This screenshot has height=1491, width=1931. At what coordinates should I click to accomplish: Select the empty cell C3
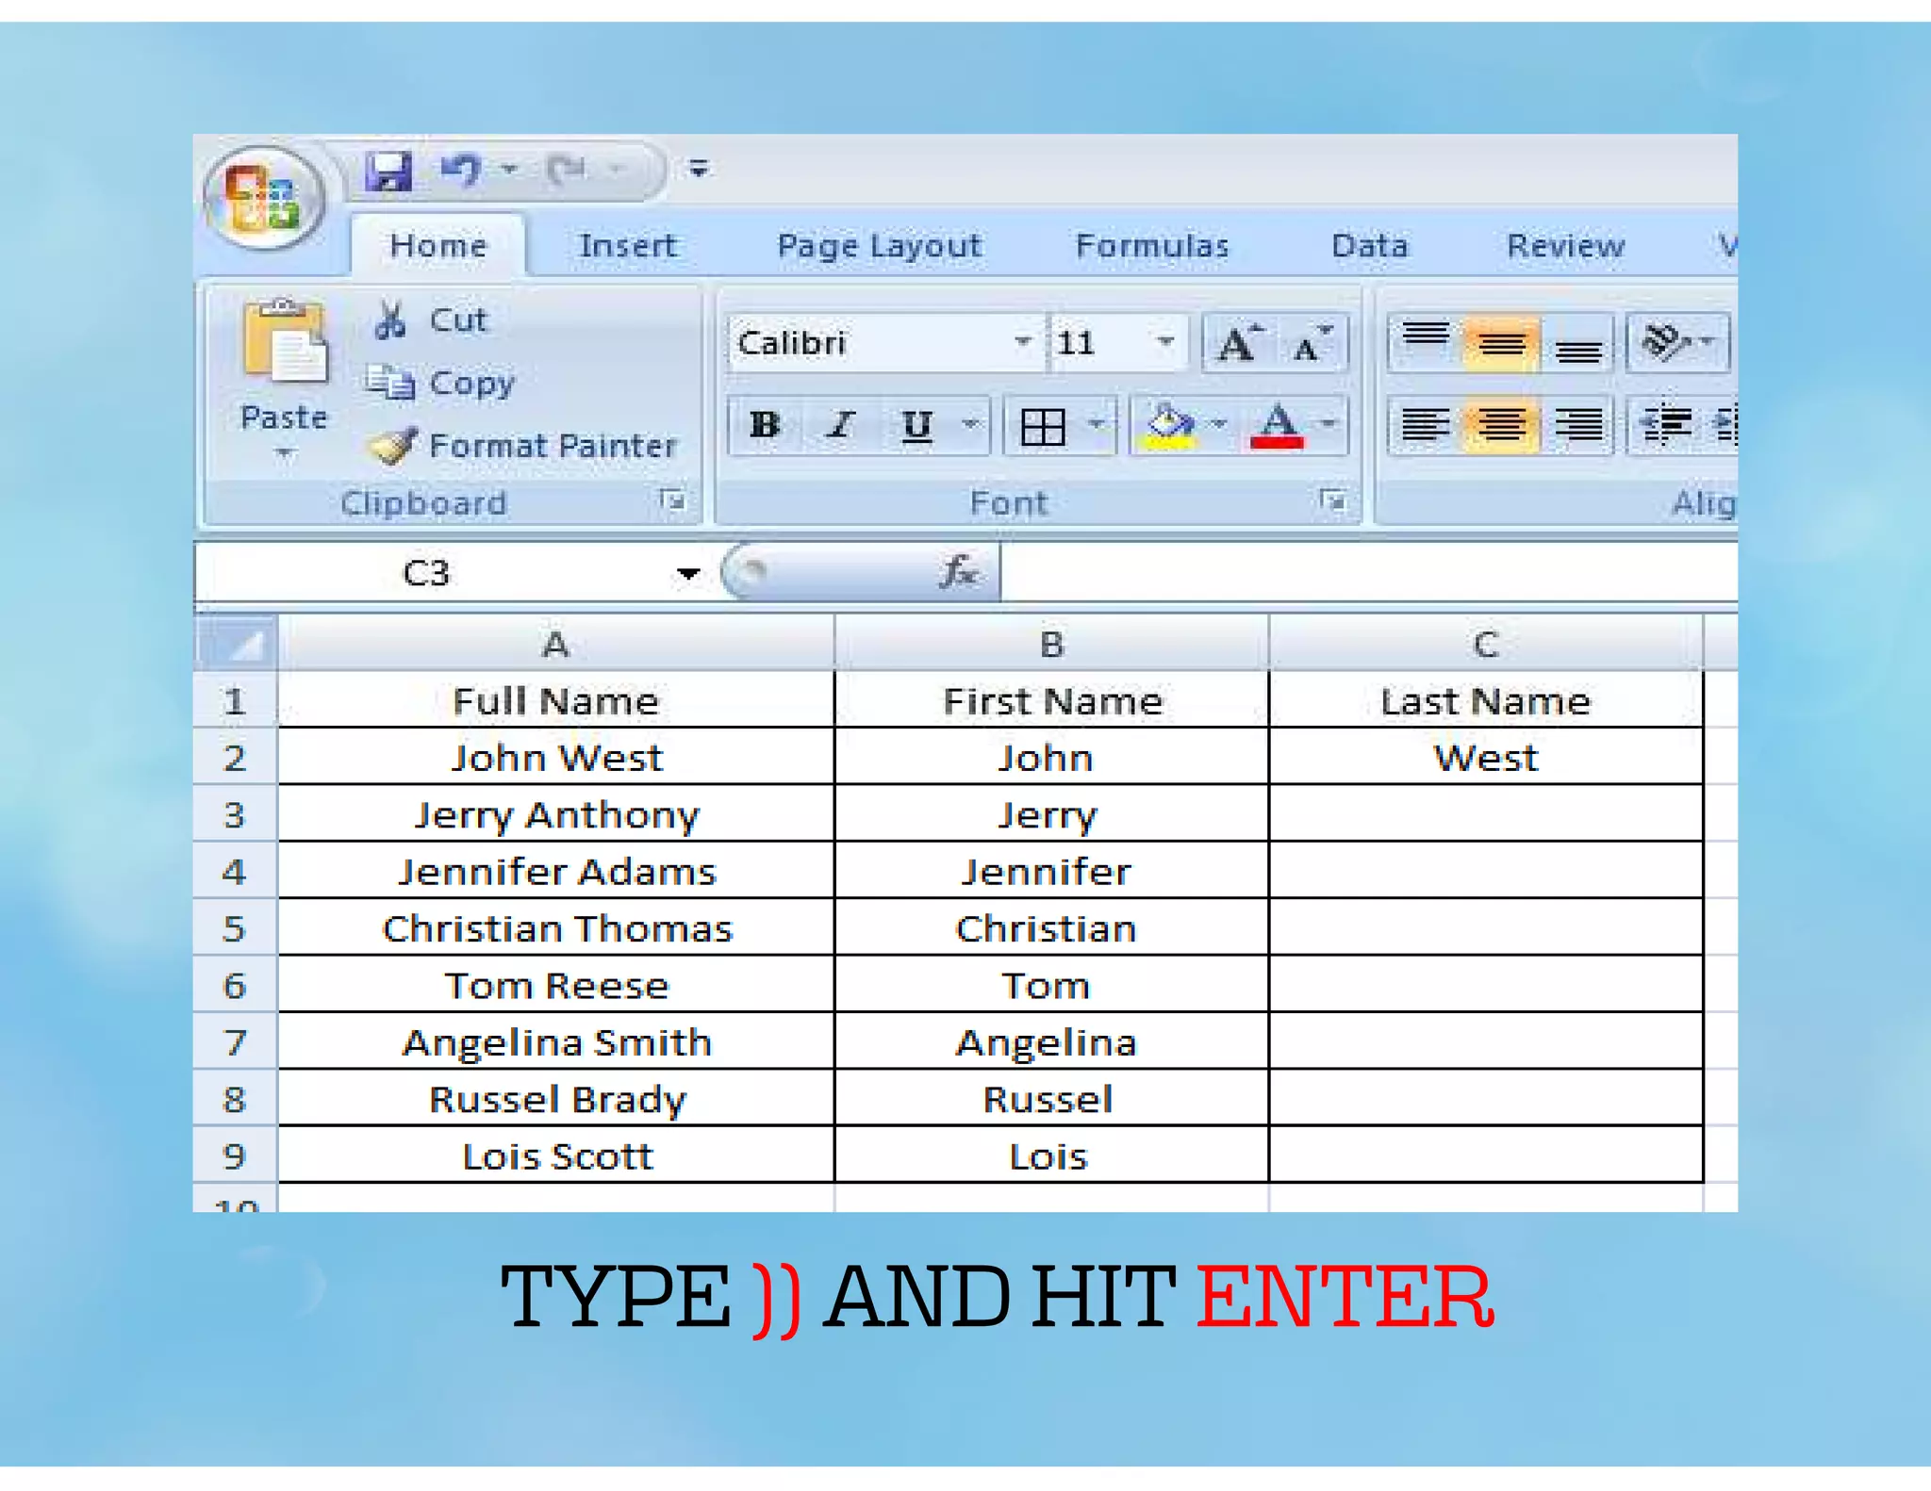pyautogui.click(x=1485, y=814)
